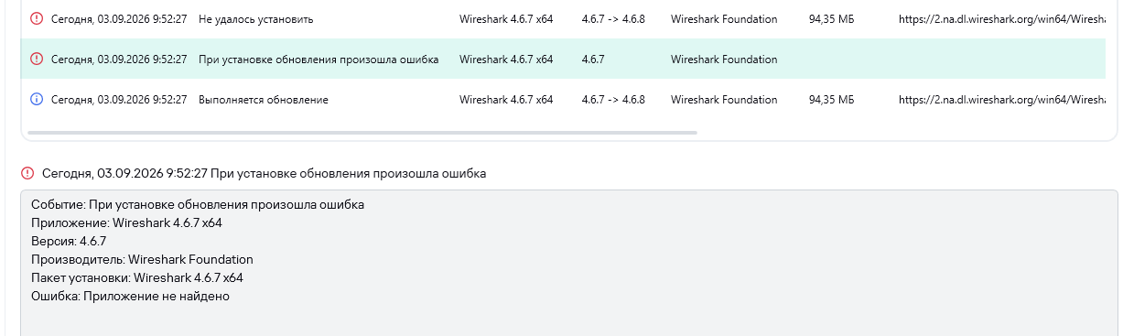
Task: Select the "При установке обновления произошла ошибка" event row
Action: click(x=568, y=59)
